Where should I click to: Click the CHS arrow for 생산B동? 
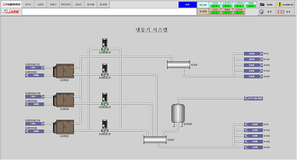[x=253, y=77]
